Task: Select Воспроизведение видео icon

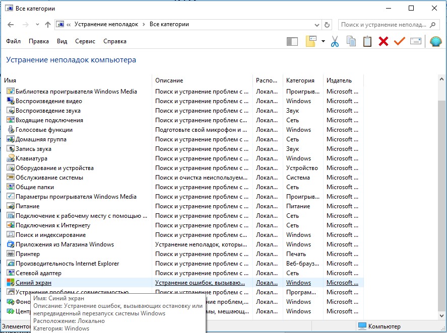Action: click(11, 101)
